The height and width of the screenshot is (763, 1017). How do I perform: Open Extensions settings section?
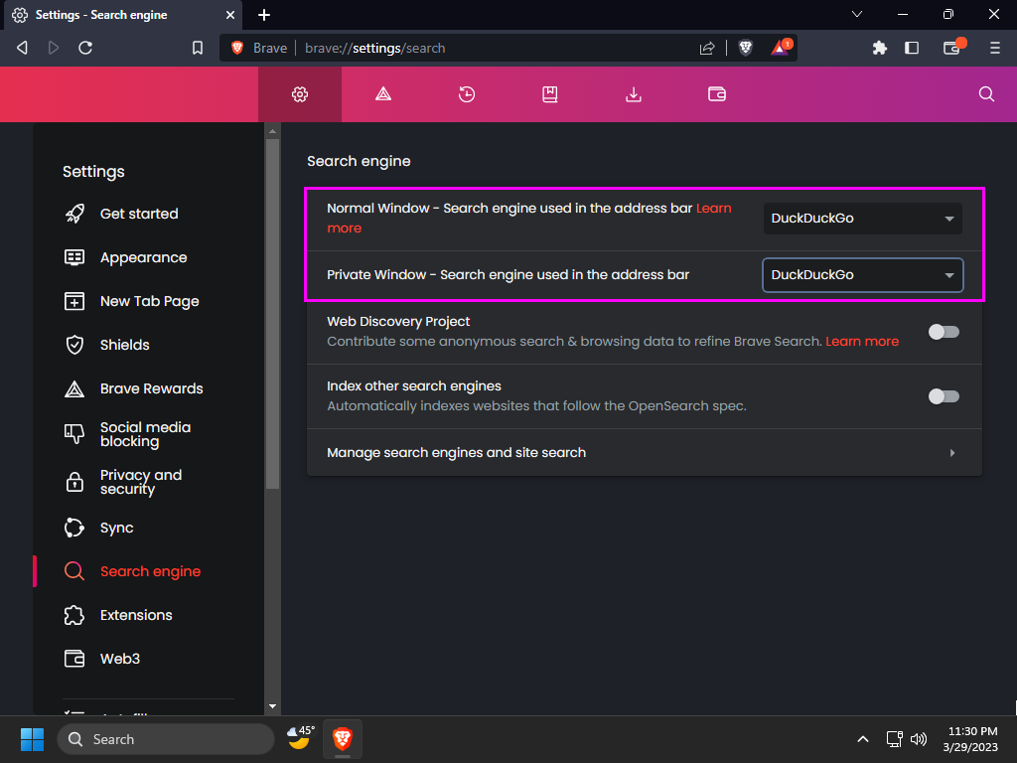(118, 615)
